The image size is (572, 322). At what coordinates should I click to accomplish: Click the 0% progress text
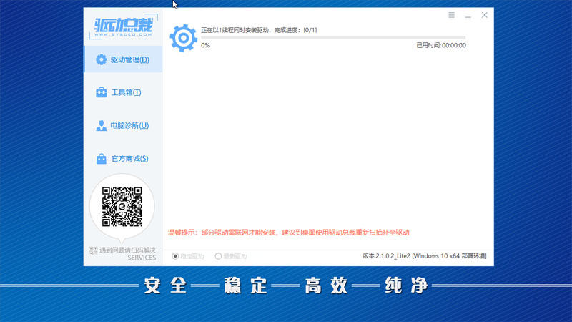click(205, 45)
